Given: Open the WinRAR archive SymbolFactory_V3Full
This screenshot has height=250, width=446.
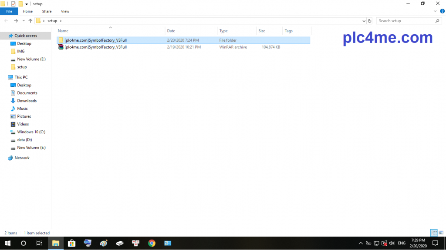Looking at the screenshot, I should click(95, 47).
